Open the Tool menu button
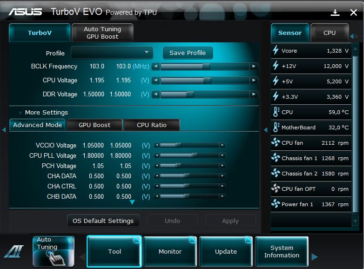 pos(114,251)
